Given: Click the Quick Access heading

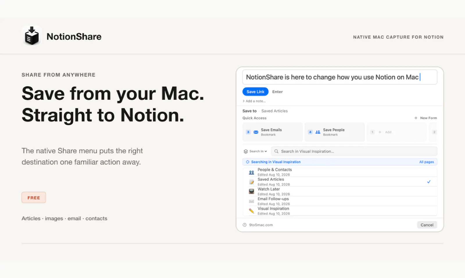Looking at the screenshot, I should pos(254,118).
